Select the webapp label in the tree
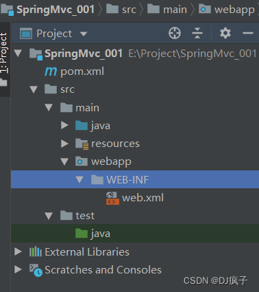The width and height of the screenshot is (259, 292). [x=111, y=162]
